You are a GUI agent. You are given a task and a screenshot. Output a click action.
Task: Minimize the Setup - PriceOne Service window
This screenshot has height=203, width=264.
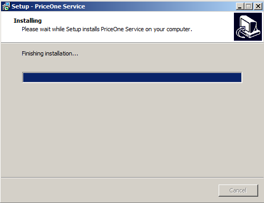coord(240,6)
